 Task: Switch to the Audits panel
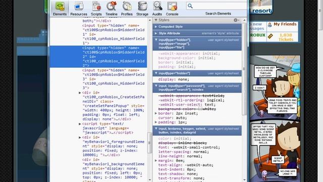point(157,9)
